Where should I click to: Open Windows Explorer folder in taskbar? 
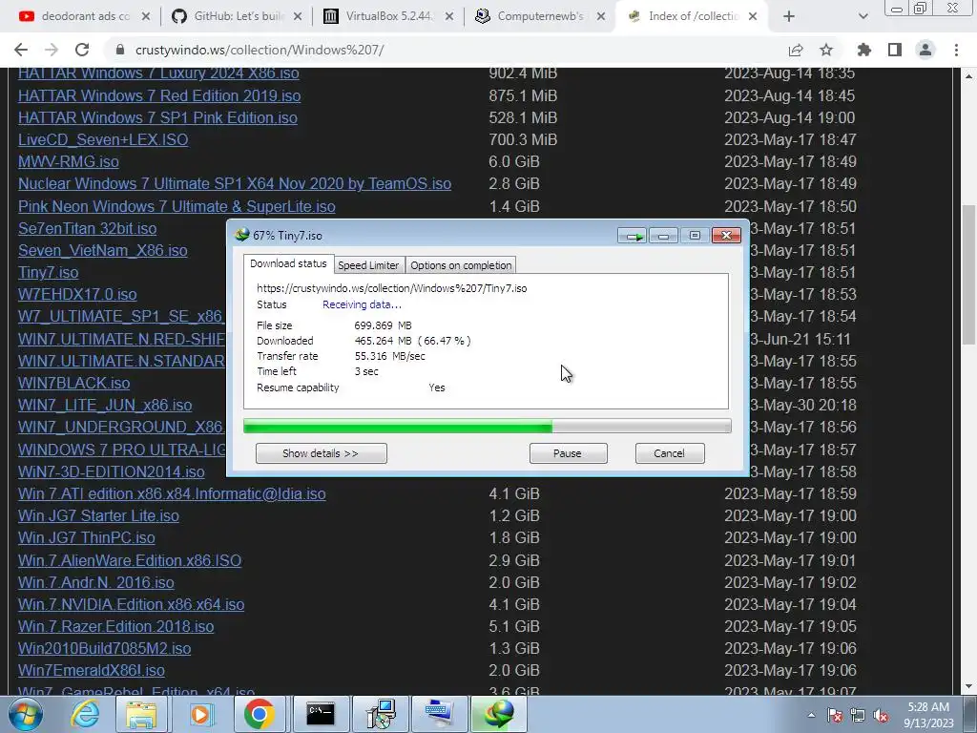pos(141,714)
